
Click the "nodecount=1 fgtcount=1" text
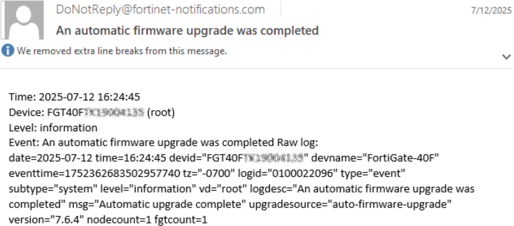coord(146,221)
